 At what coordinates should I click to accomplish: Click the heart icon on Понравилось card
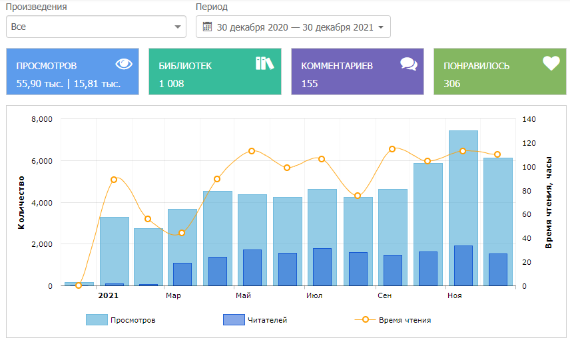(x=551, y=64)
